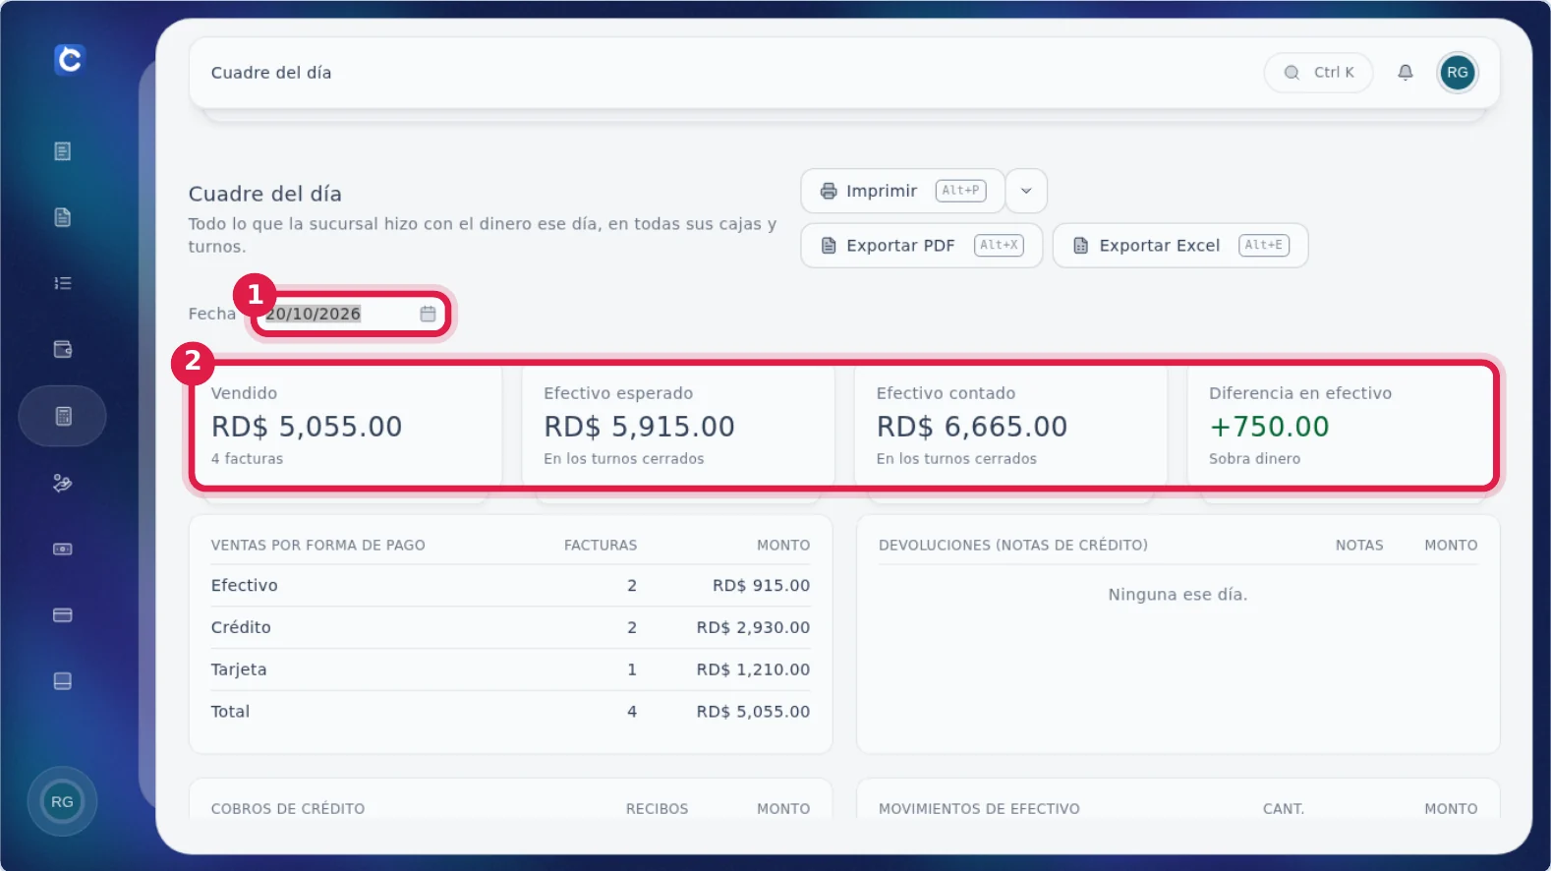Viewport: 1551px width, 871px height.
Task: Open the hand with coins sidebar icon
Action: pyautogui.click(x=63, y=483)
